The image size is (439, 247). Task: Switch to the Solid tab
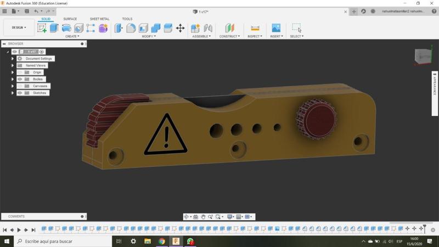[46, 19]
